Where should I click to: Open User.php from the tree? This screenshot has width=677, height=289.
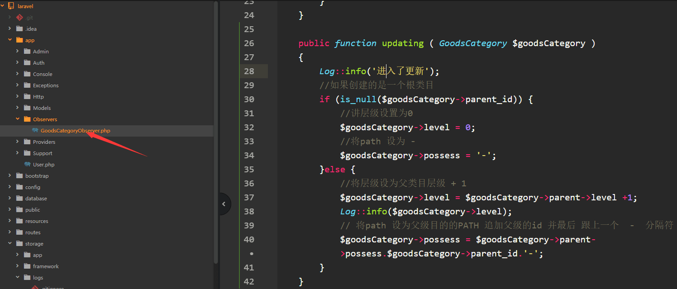point(43,165)
